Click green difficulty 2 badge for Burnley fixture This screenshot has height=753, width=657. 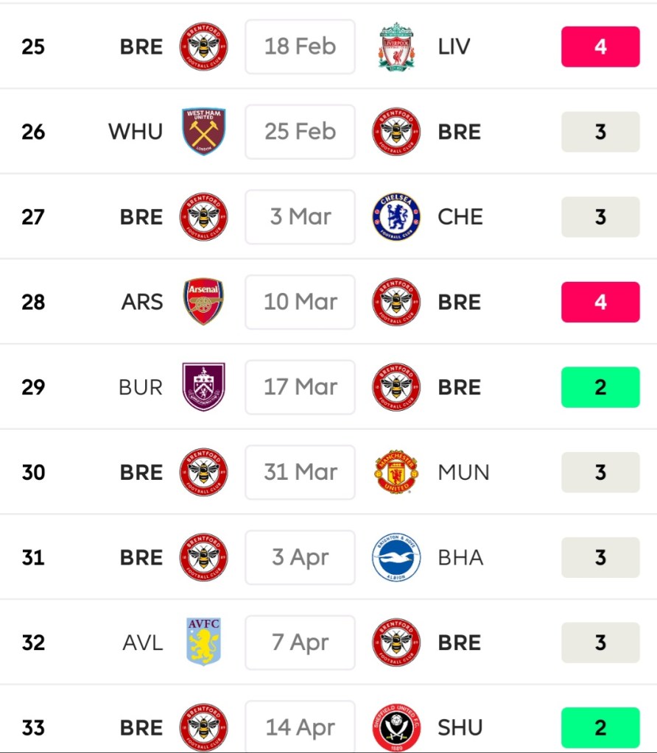click(x=600, y=387)
